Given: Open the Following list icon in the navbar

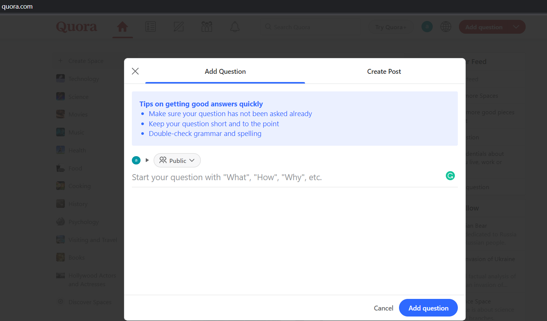Looking at the screenshot, I should pyautogui.click(x=151, y=27).
